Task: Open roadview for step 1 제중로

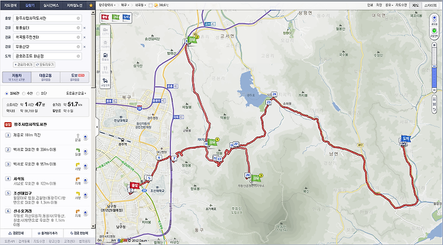Action: [86, 138]
